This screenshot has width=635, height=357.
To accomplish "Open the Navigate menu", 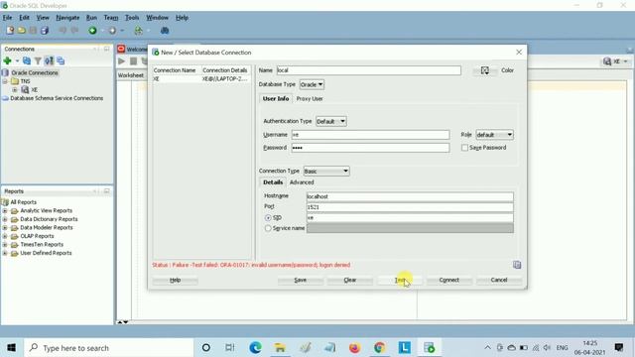I will [67, 18].
